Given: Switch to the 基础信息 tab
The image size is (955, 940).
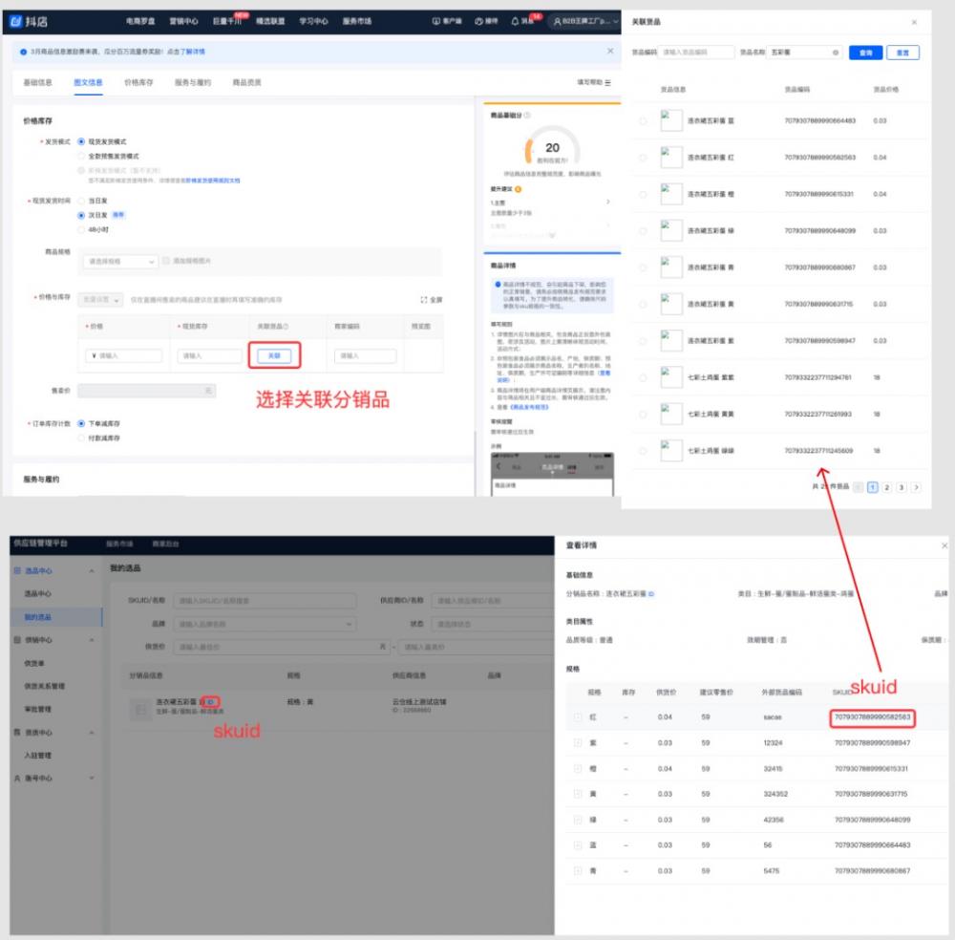Looking at the screenshot, I should click(x=38, y=82).
